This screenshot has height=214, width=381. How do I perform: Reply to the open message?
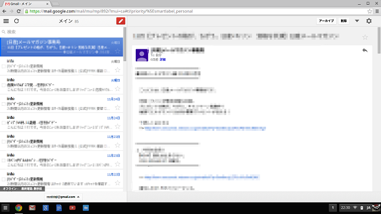click(365, 50)
